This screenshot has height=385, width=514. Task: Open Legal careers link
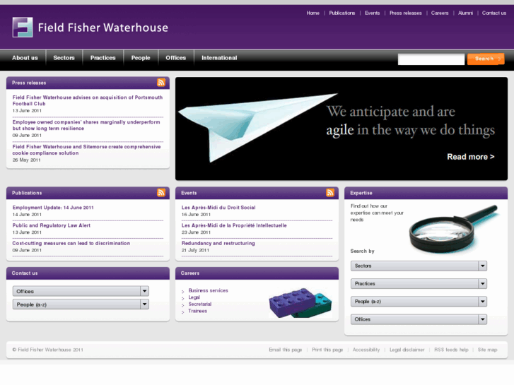[194, 297]
